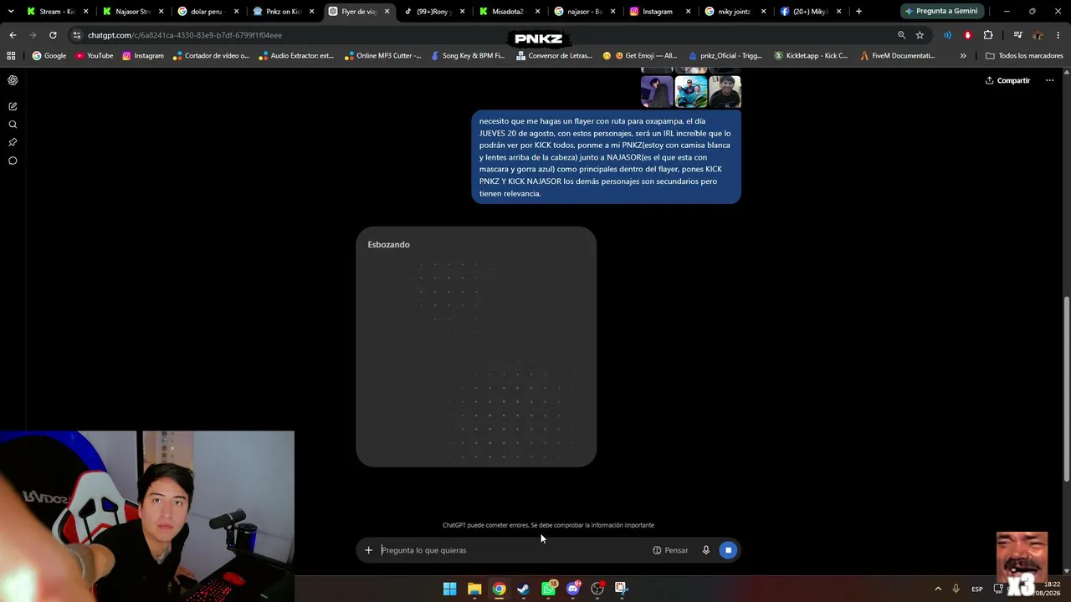The image size is (1071, 602).
Task: Go back with the browser back arrow
Action: (13, 35)
